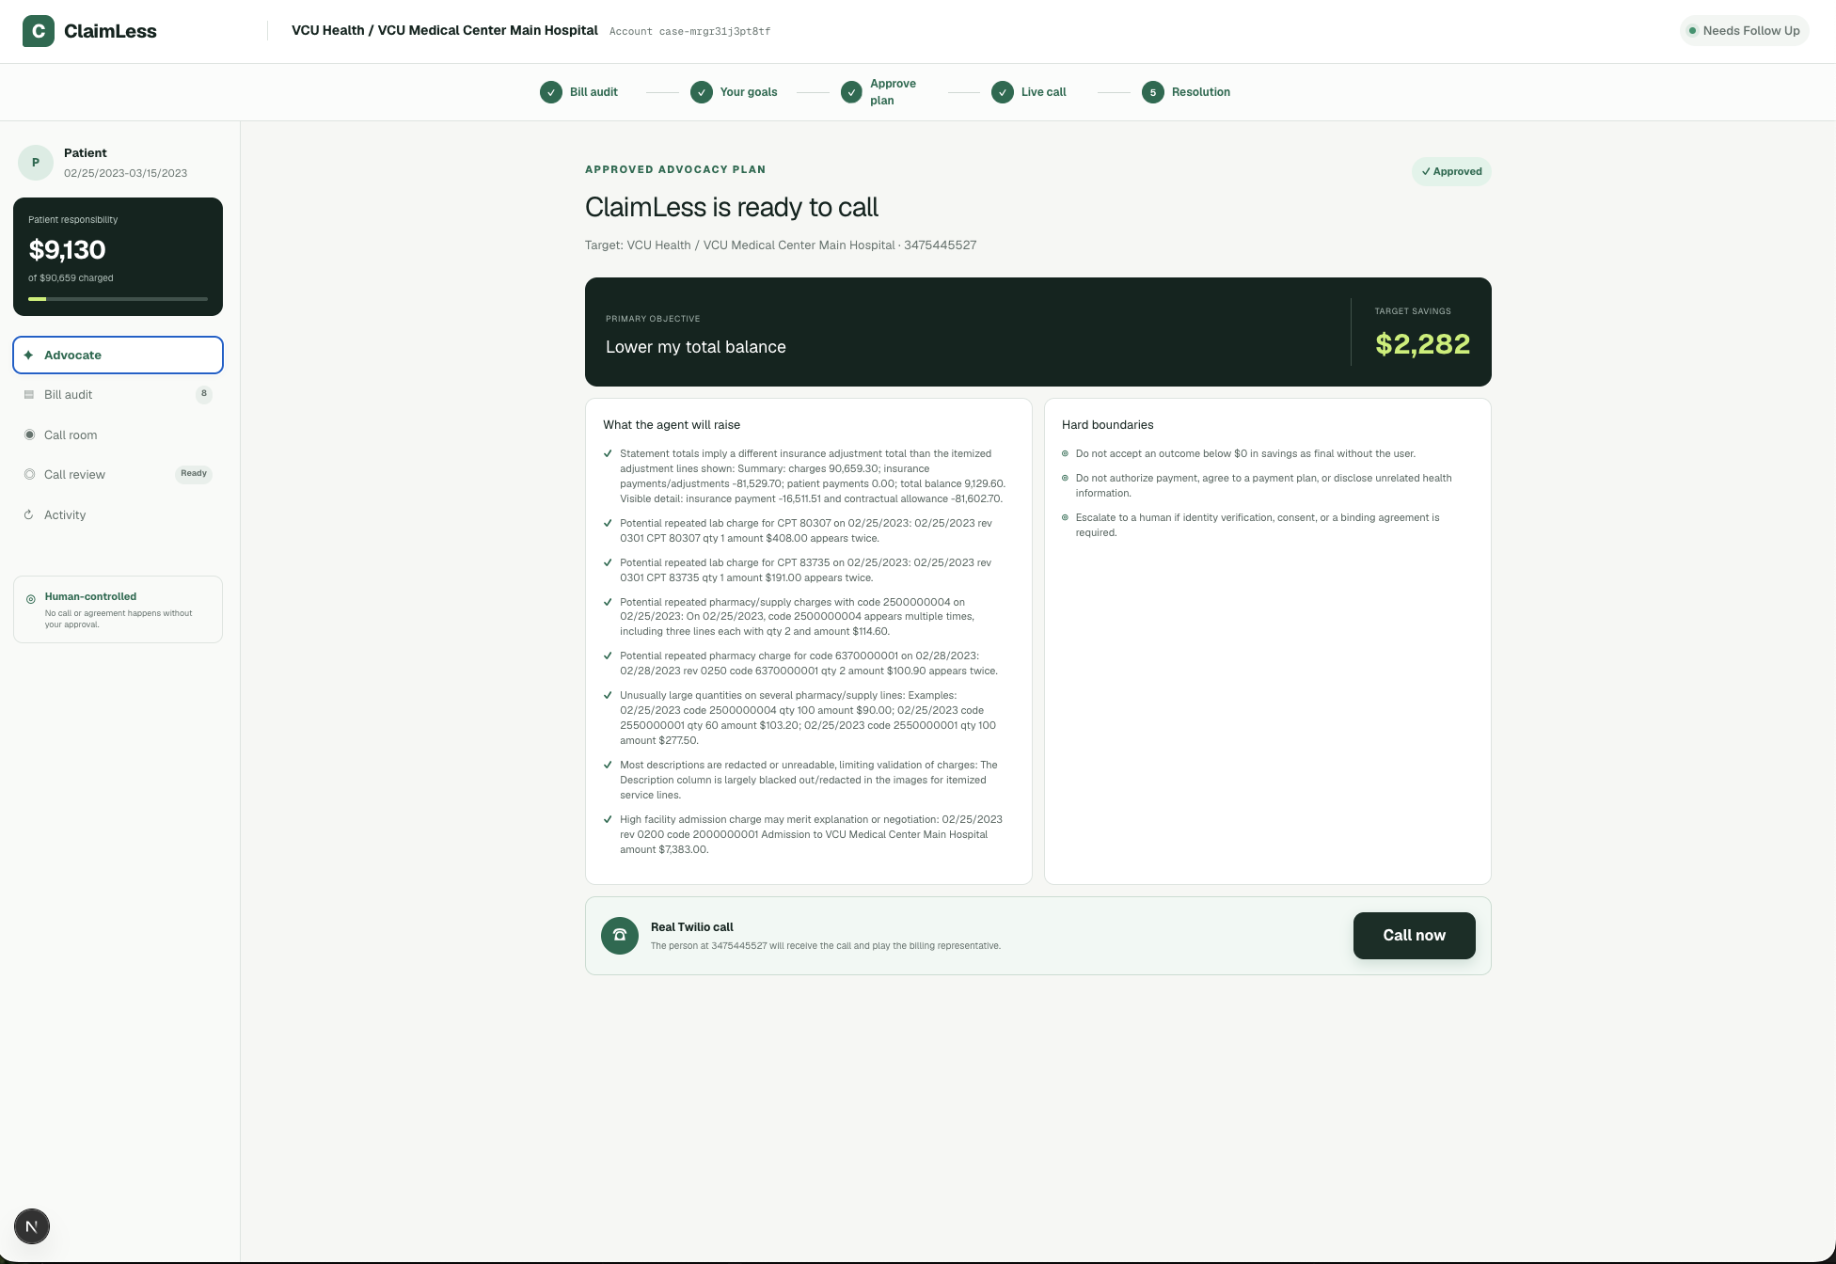Click the 'Account case-mrgr31j3pt8tf' text
Screen dimensions: 1836x1264
(689, 32)
